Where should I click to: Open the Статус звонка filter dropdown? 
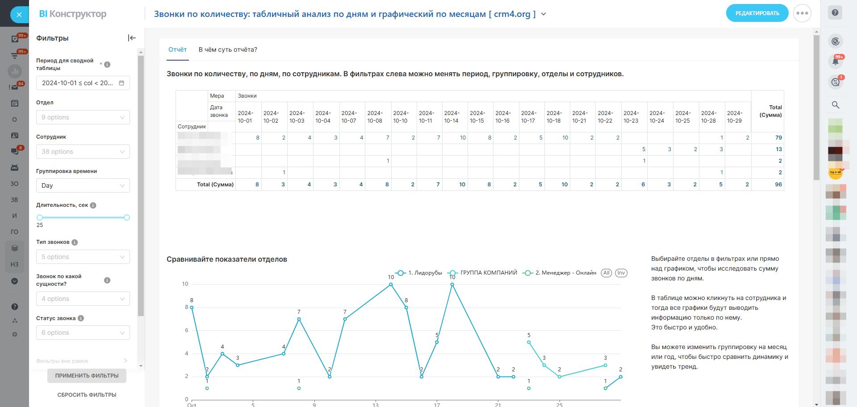[83, 333]
